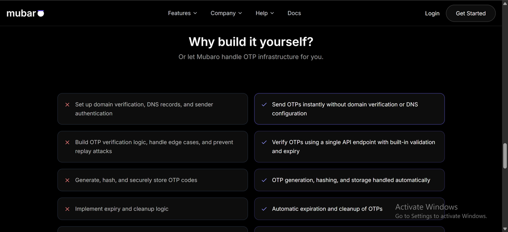Click the X icon beside Build OTP verification logic
The width and height of the screenshot is (508, 232).
coord(67,142)
